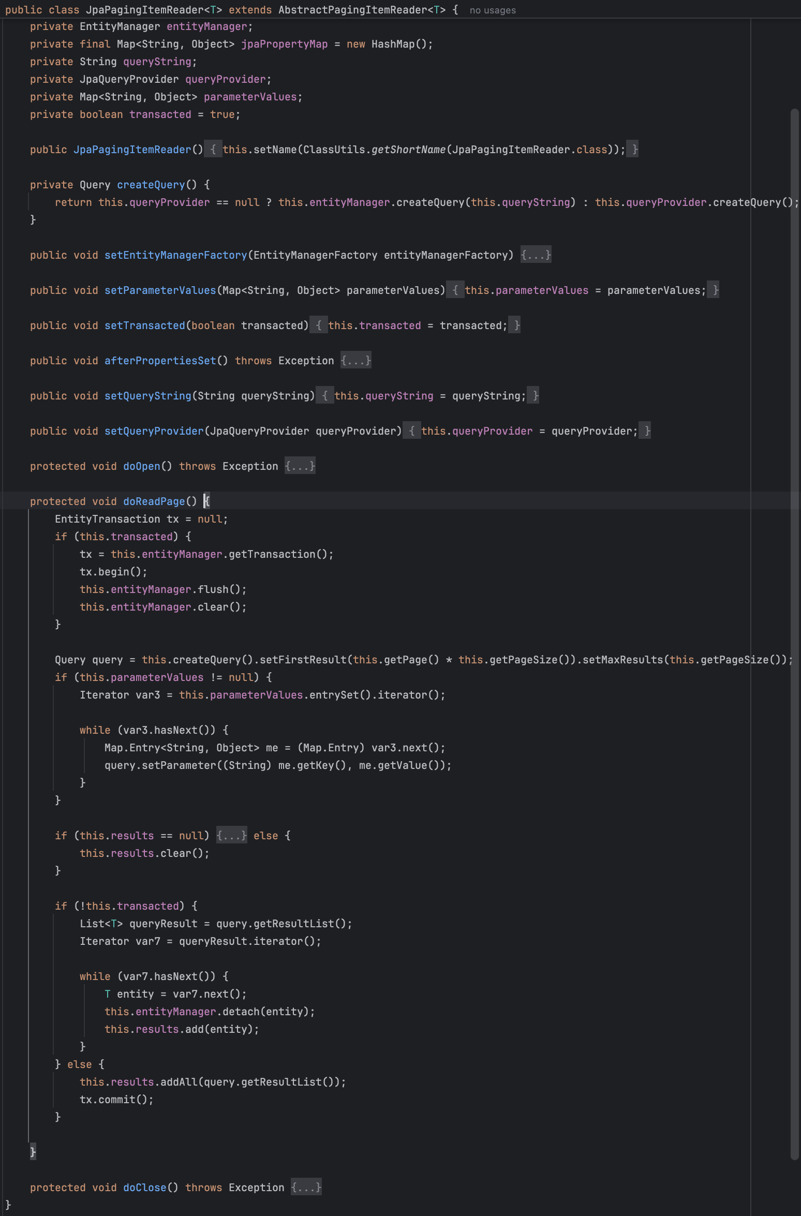Click 'while (var7.hasNext())' line
801x1216 pixels.
pos(154,976)
